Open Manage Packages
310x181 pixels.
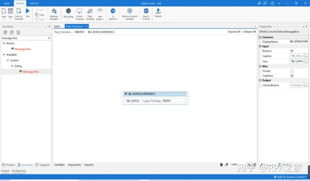(54, 14)
